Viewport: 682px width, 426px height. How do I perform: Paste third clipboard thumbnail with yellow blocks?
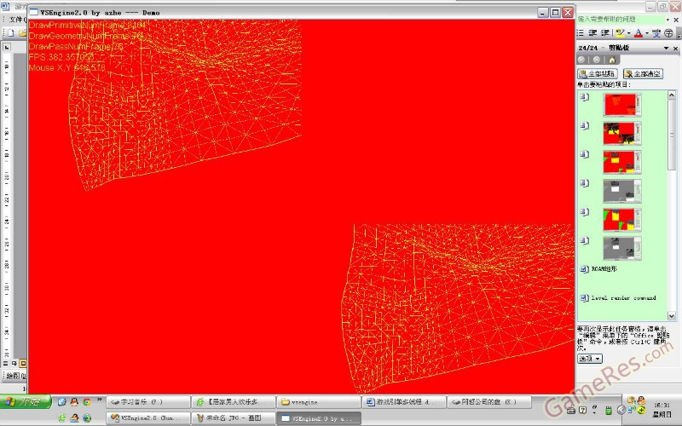click(x=622, y=162)
